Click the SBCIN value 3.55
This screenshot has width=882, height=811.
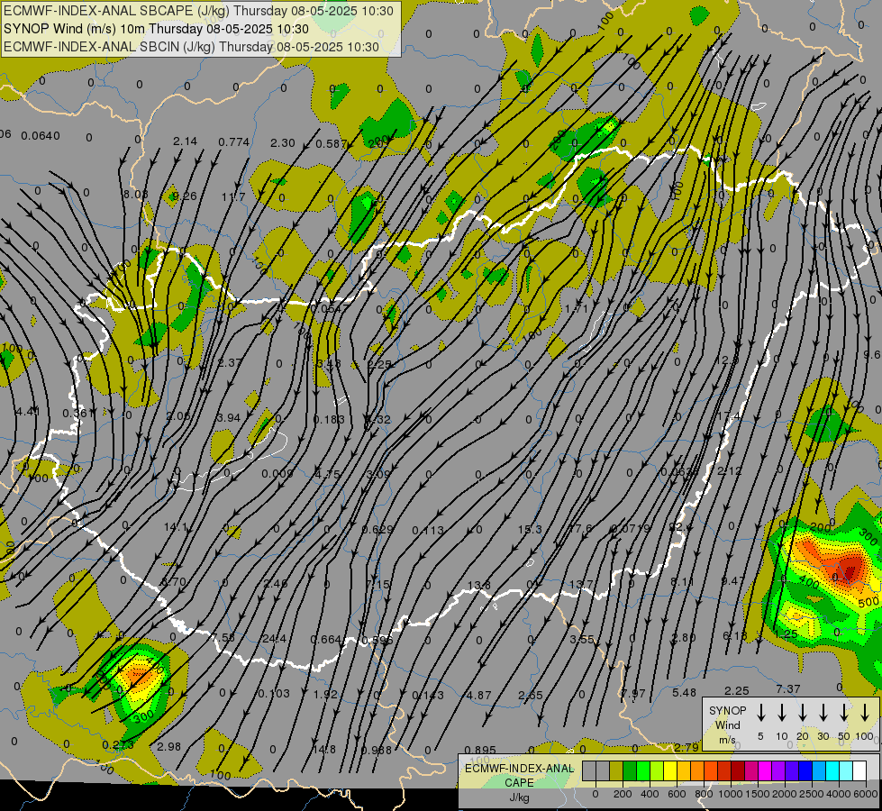point(582,640)
